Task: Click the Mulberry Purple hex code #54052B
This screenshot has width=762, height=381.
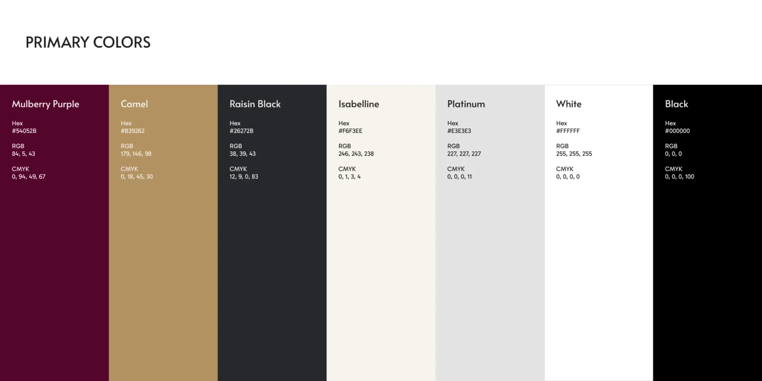Action: point(24,131)
